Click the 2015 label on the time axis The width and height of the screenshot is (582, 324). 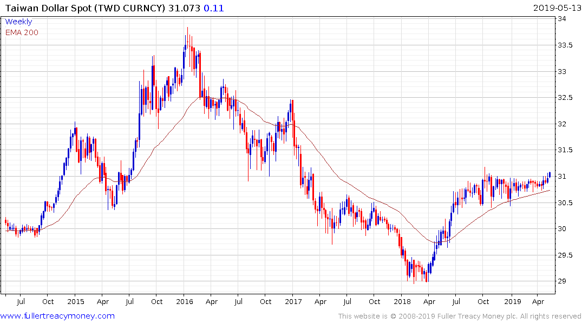(x=76, y=301)
